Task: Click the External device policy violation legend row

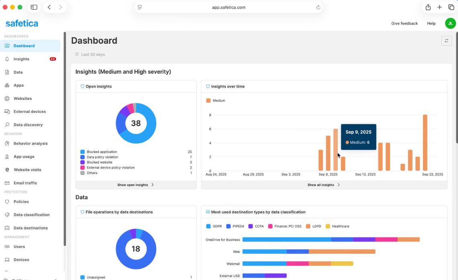Action: 136,168
